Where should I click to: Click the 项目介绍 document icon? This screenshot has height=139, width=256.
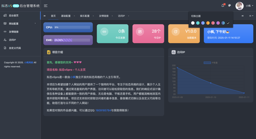point(49,52)
